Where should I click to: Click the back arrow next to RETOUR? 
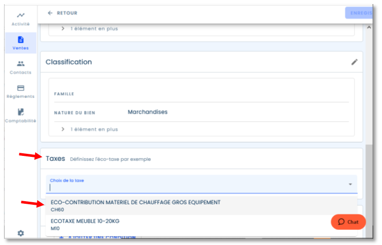click(x=50, y=13)
